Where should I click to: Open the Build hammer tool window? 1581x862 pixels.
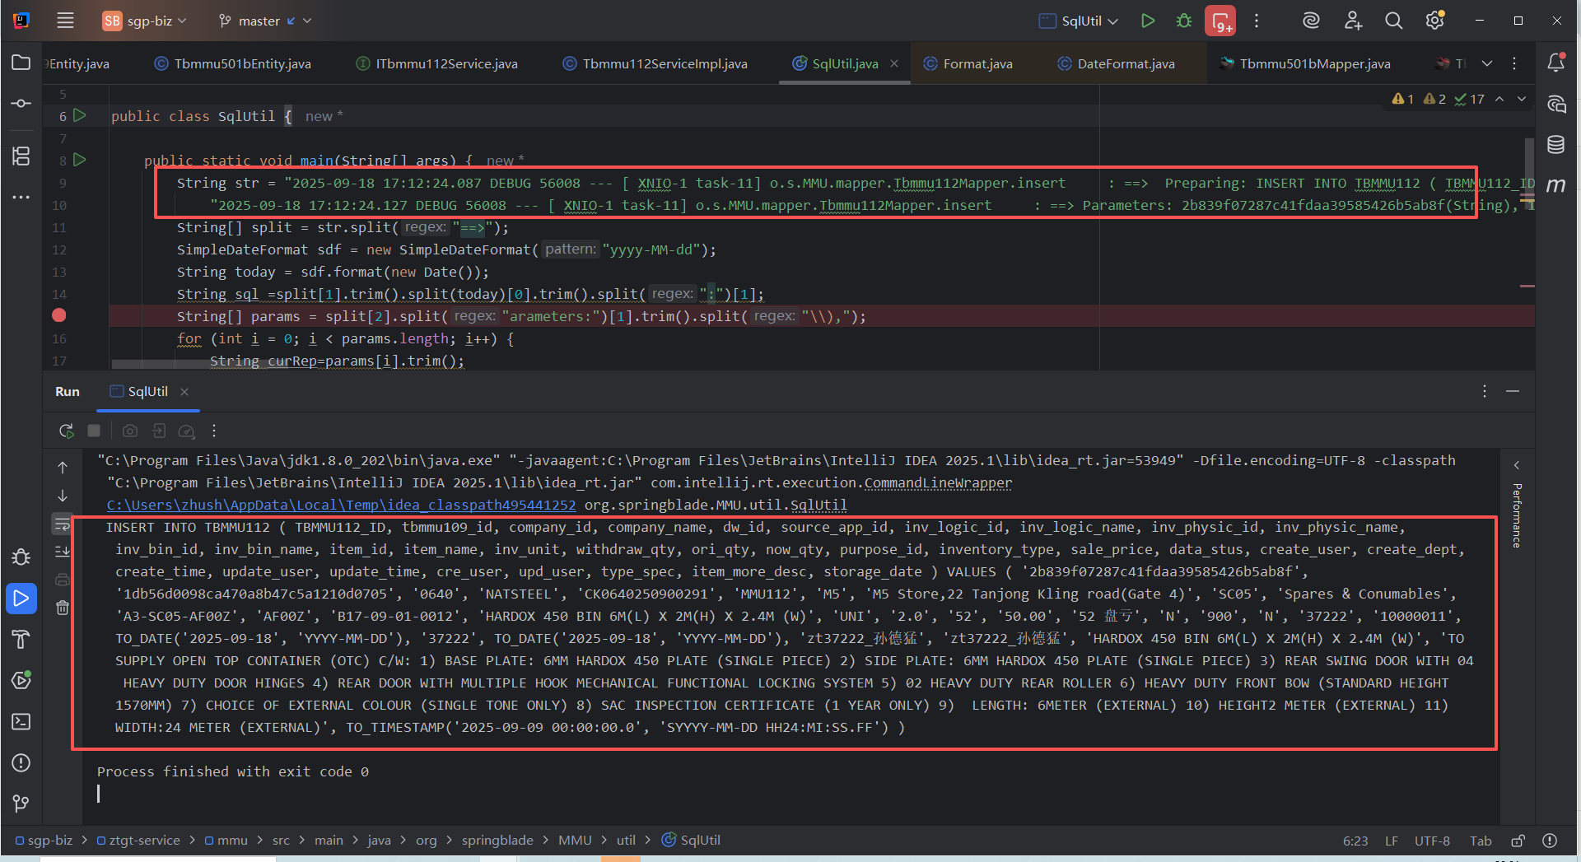tap(21, 639)
